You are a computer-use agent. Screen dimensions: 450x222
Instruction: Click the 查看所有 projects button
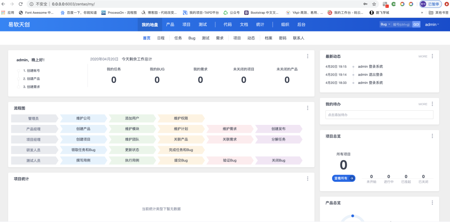[343, 178]
